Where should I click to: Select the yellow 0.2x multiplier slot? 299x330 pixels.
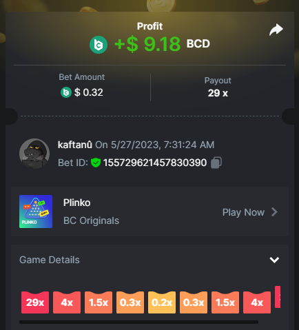click(162, 302)
